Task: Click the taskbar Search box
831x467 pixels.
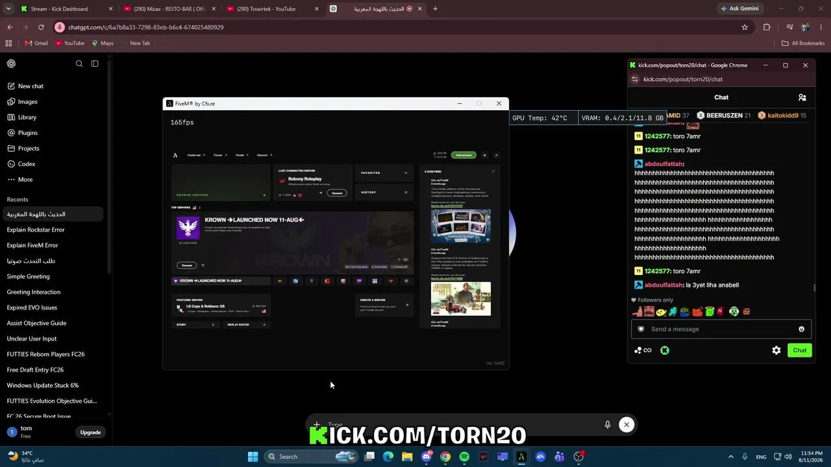Action: pos(312,457)
